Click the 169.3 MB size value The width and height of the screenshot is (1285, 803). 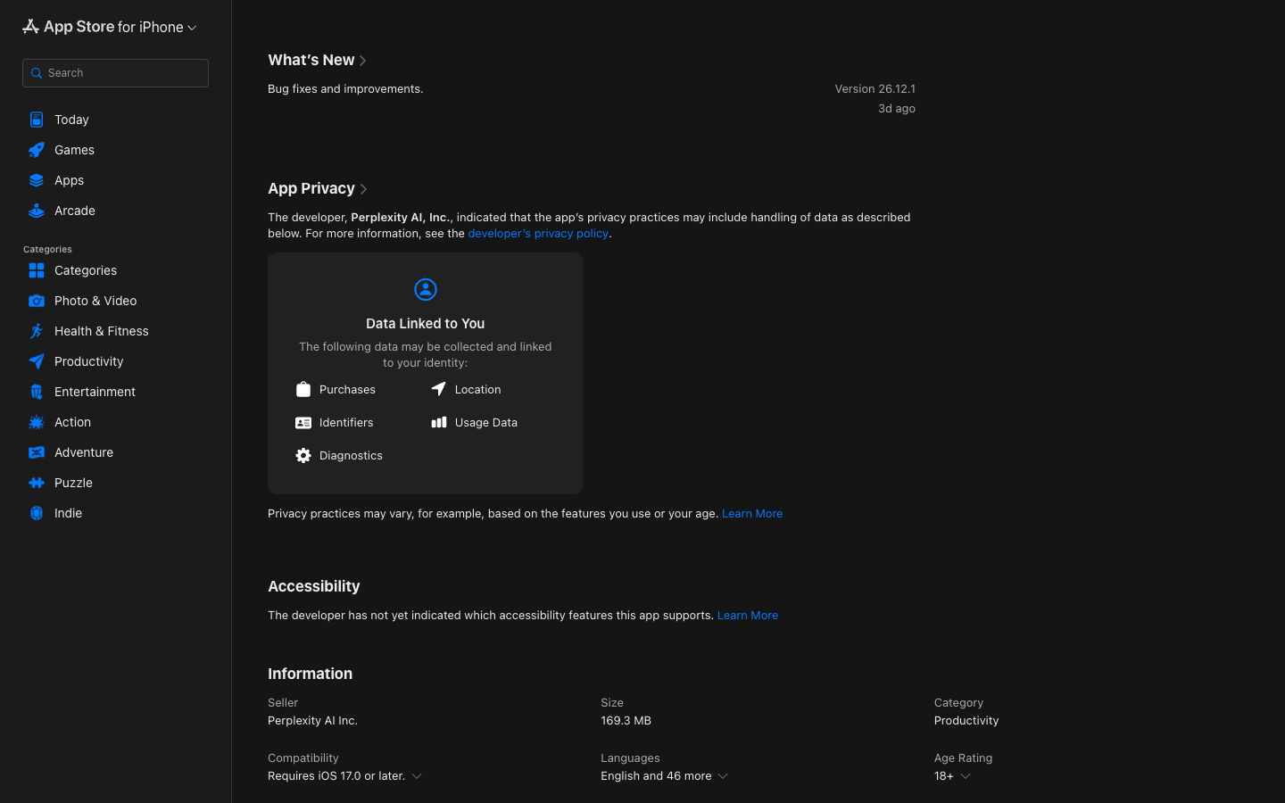click(x=626, y=721)
